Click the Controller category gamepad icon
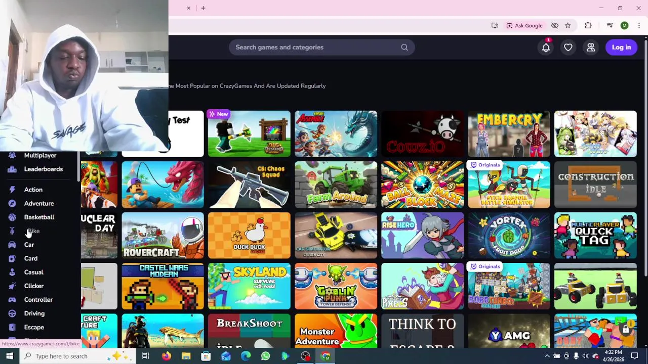 pos(12,300)
